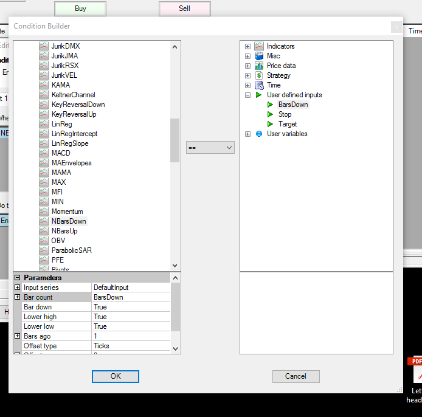This screenshot has width=422, height=417.
Task: Open the == comparison operator dropdown
Action: [x=210, y=148]
